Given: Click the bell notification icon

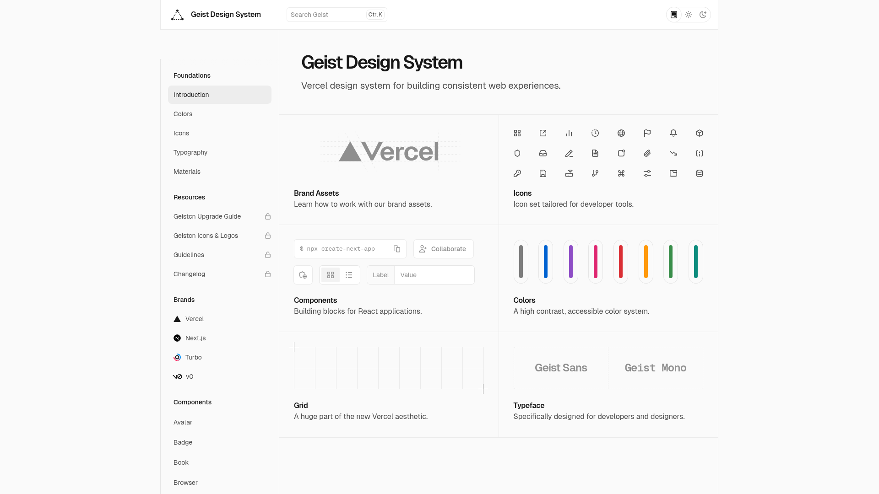Looking at the screenshot, I should 673,133.
